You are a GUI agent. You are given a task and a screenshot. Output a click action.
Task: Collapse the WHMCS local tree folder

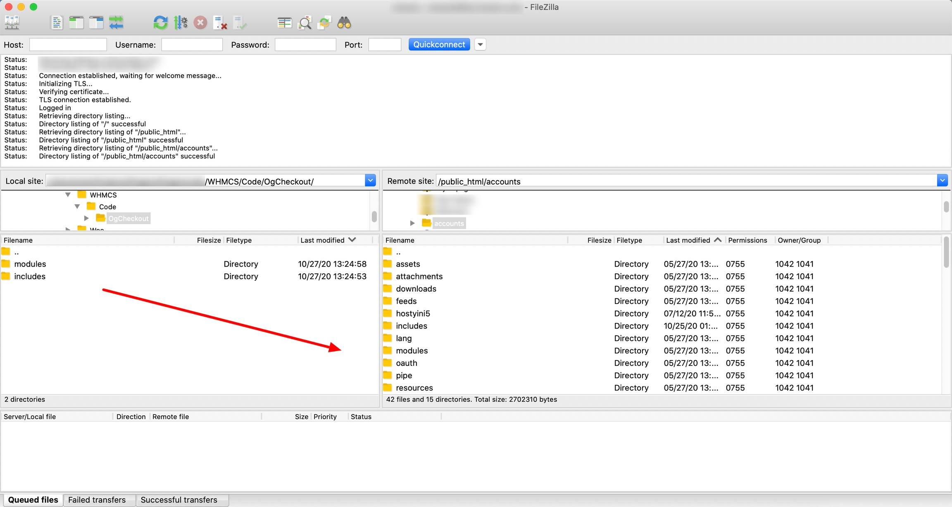point(68,195)
